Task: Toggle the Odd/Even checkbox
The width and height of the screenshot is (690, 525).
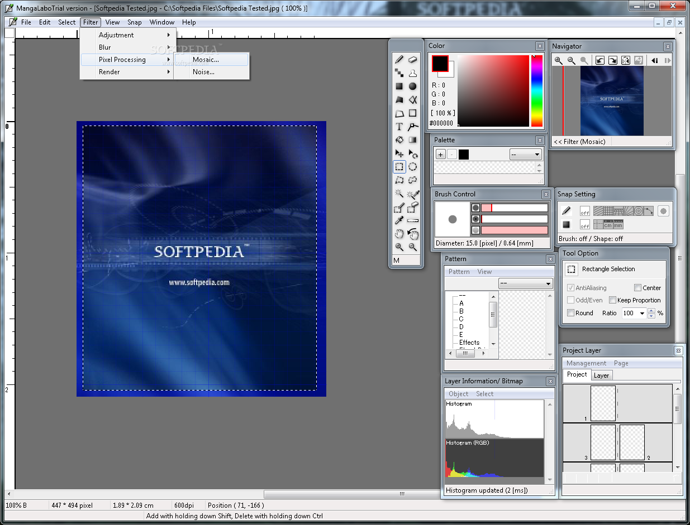Action: (x=570, y=300)
